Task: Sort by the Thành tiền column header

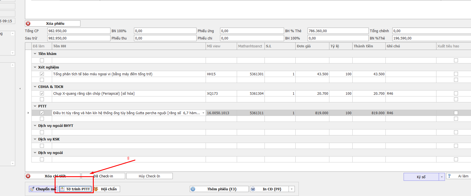Action: [x=363, y=46]
